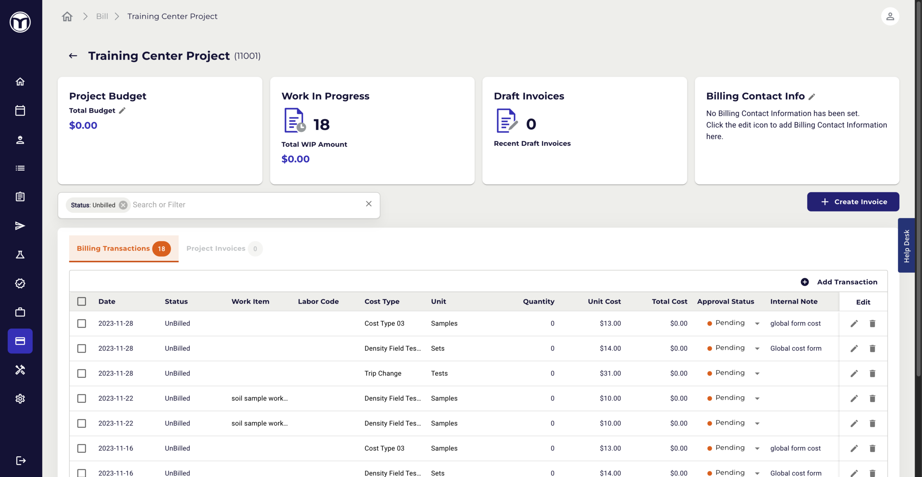Clear the search filter field
The width and height of the screenshot is (922, 477).
pos(369,204)
